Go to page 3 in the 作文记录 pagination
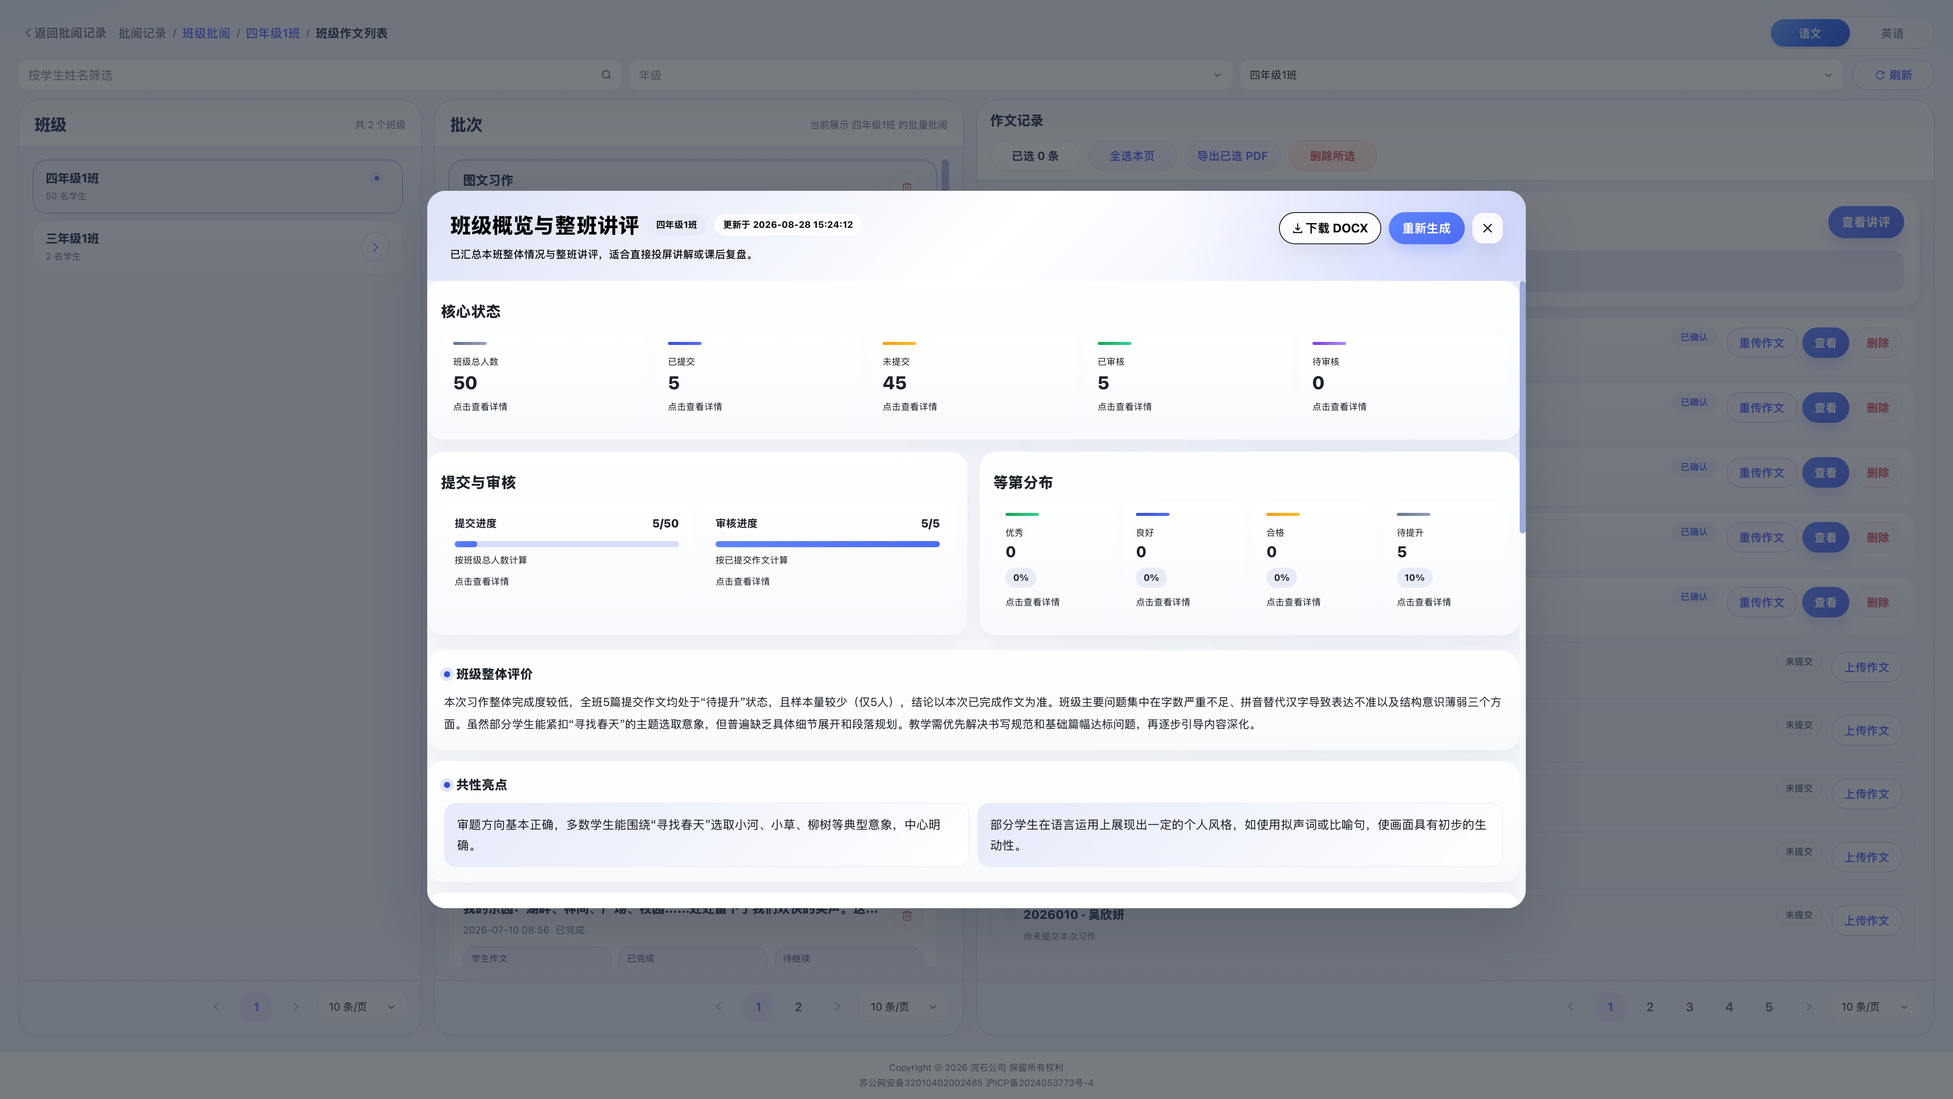Viewport: 1953px width, 1099px height. click(x=1690, y=1007)
